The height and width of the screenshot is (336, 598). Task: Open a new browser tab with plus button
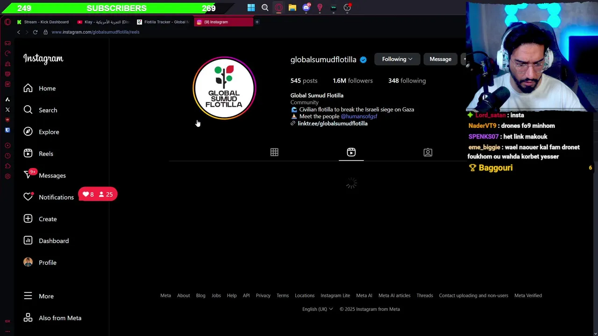tap(257, 22)
